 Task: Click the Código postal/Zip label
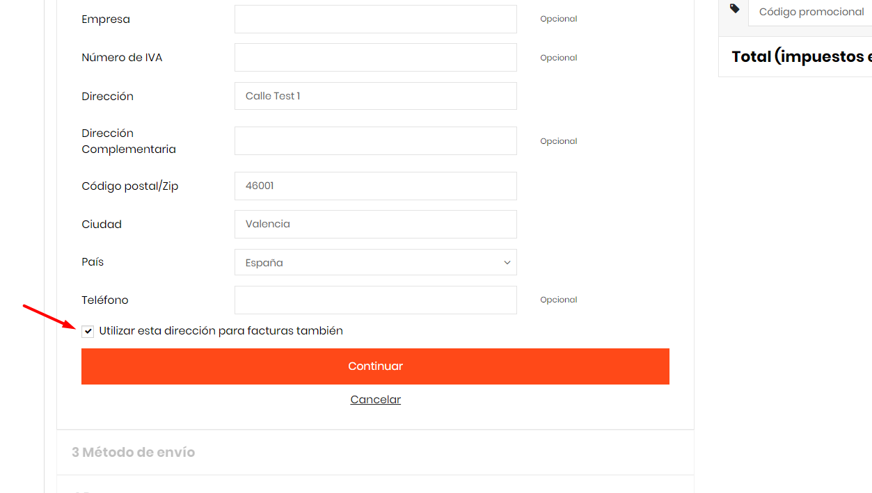(130, 186)
